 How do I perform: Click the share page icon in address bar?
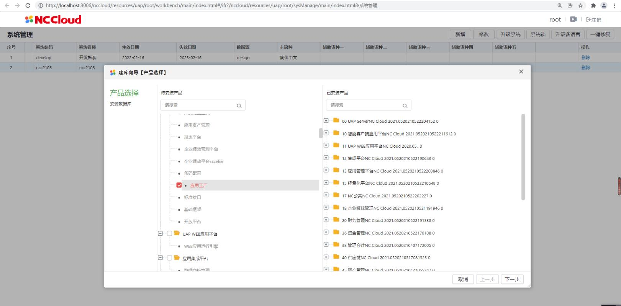[570, 5]
